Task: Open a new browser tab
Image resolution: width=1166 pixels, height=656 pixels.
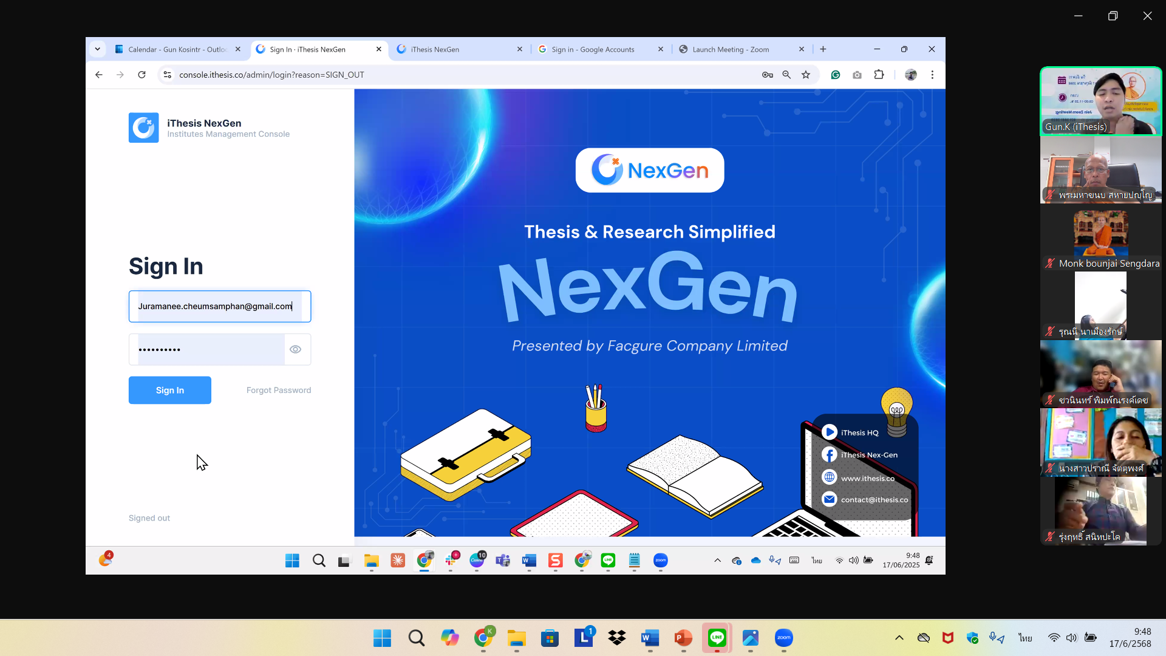Action: (x=823, y=49)
